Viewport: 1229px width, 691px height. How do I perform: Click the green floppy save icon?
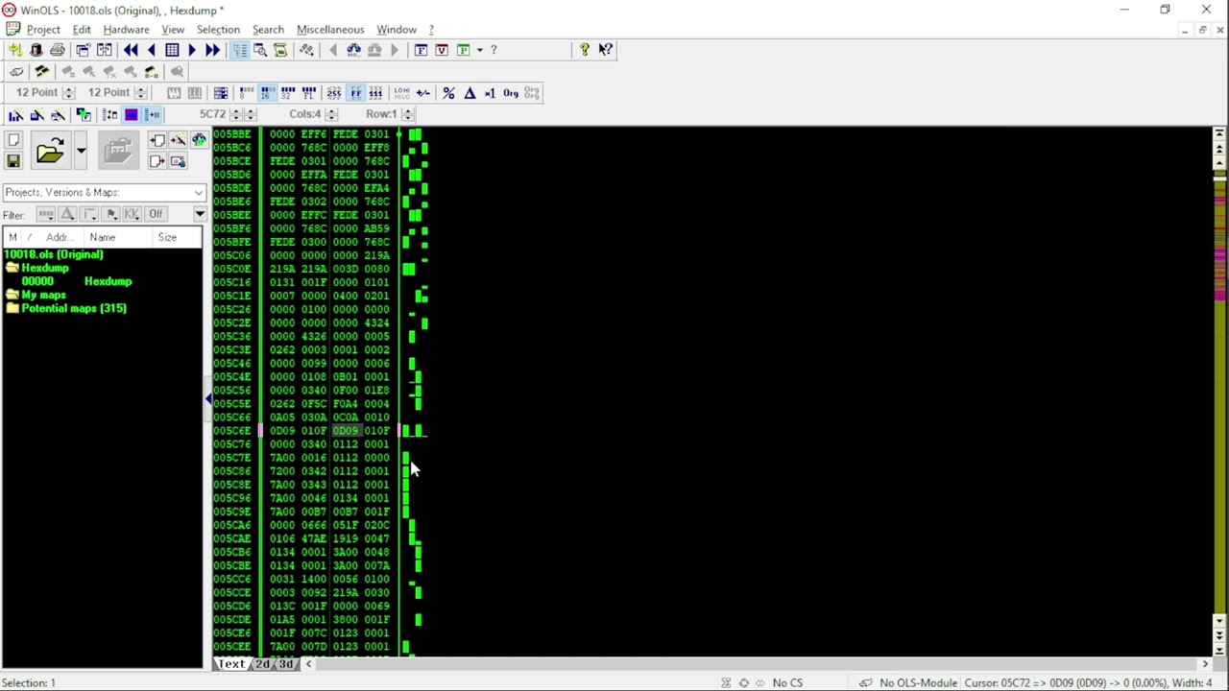click(13, 161)
